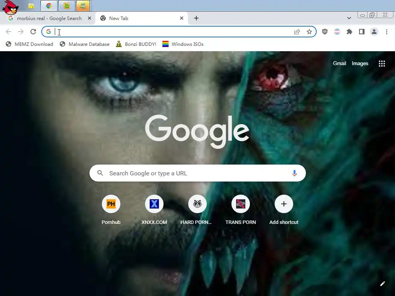Start voice search with the microphone
The width and height of the screenshot is (395, 296).
pos(294,173)
